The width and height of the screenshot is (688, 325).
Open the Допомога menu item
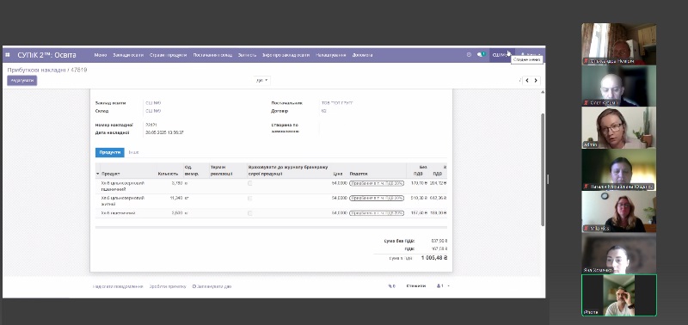pyautogui.click(x=362, y=55)
